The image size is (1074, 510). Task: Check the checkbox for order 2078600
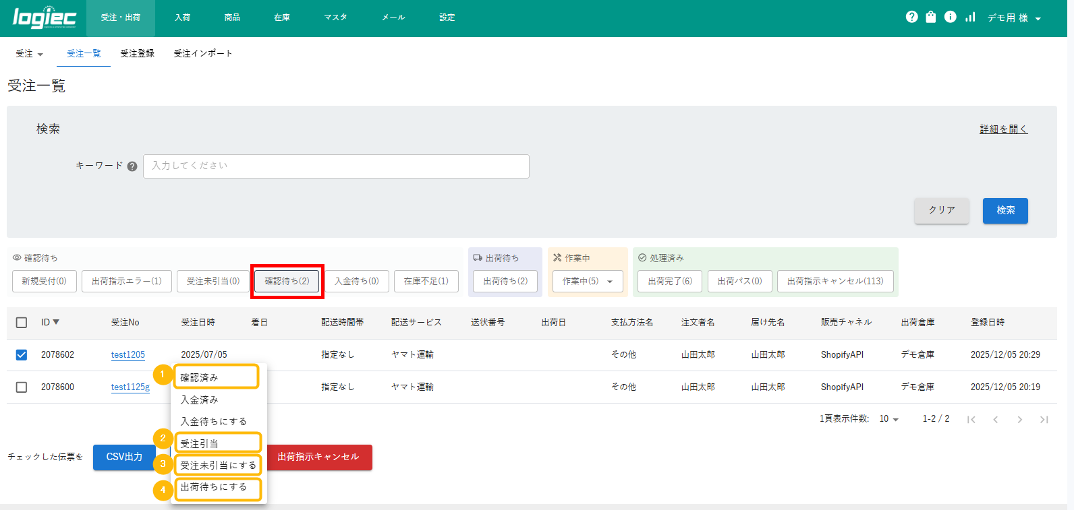pyautogui.click(x=22, y=387)
